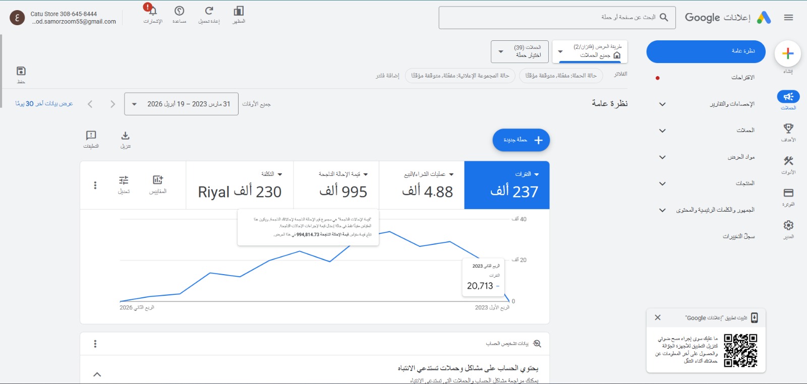Open the scorecard three-dot menu

(95, 185)
